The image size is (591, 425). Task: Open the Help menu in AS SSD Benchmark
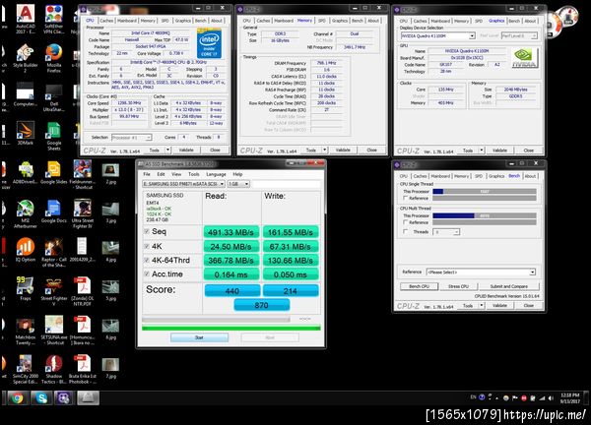(237, 174)
